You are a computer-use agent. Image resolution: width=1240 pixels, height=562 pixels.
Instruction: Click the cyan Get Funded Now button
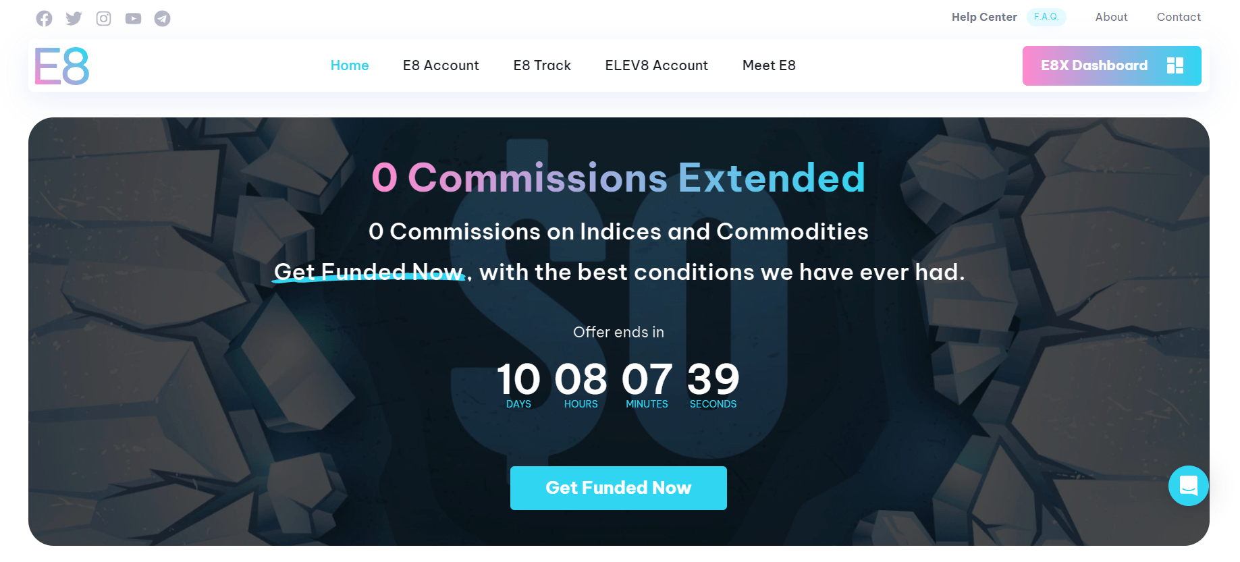coord(618,488)
